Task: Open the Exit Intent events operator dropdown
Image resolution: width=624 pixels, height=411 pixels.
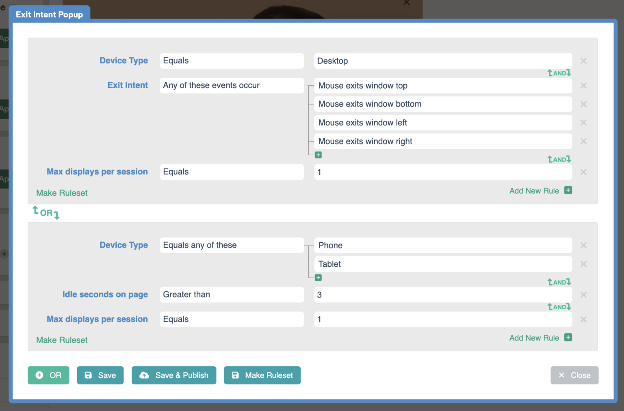Action: point(232,85)
